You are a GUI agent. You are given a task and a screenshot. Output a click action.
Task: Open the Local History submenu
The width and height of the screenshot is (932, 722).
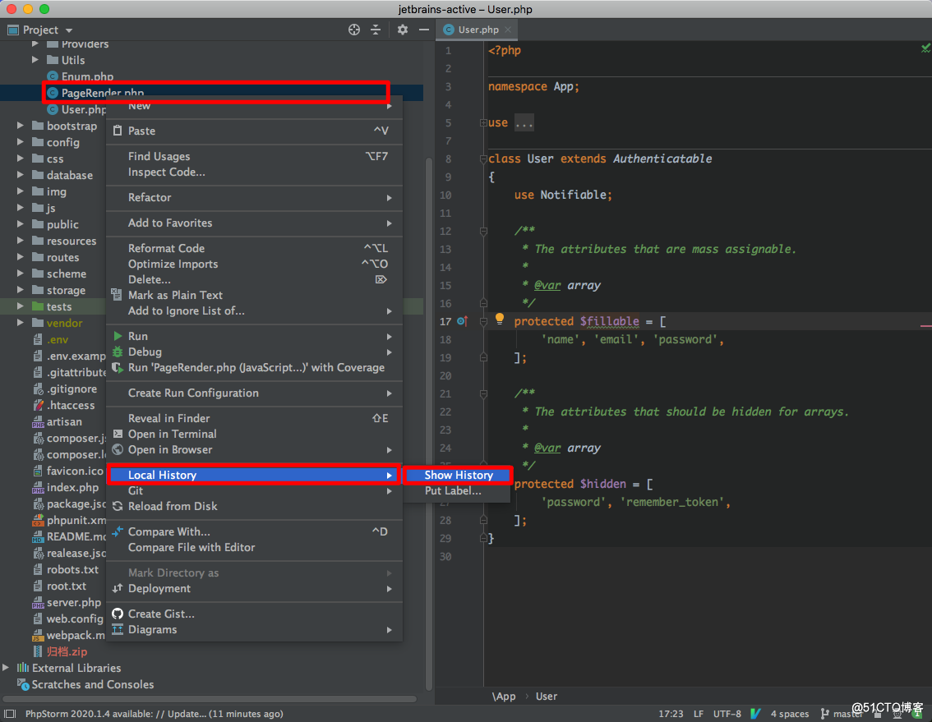255,475
